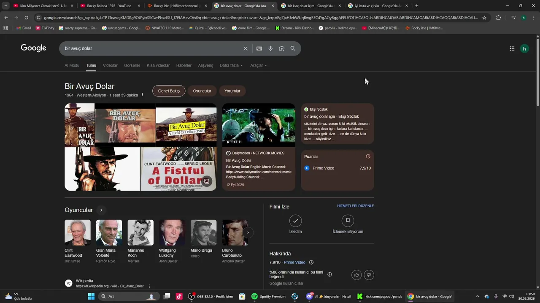Open the on-screen keyboard input tool
The width and height of the screenshot is (540, 303).
[259, 48]
